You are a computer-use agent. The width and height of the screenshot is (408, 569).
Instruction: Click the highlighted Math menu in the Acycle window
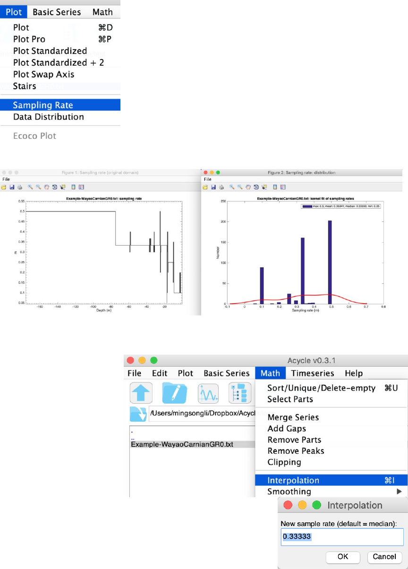(x=270, y=373)
